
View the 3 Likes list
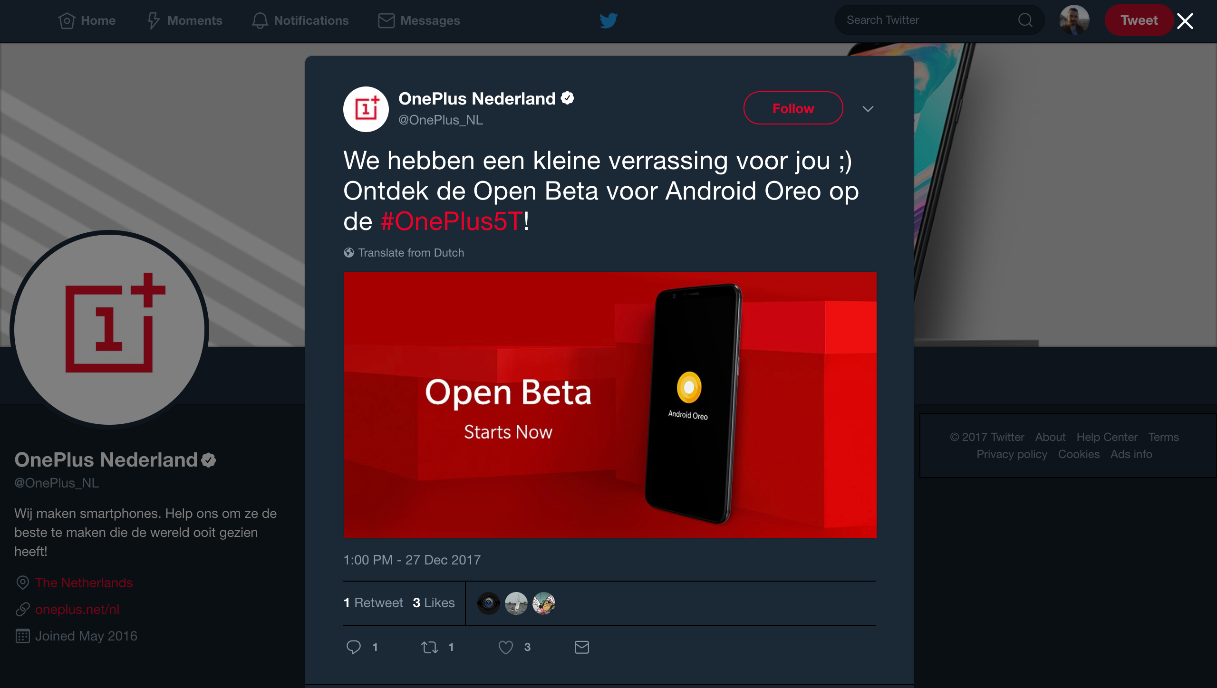[434, 602]
